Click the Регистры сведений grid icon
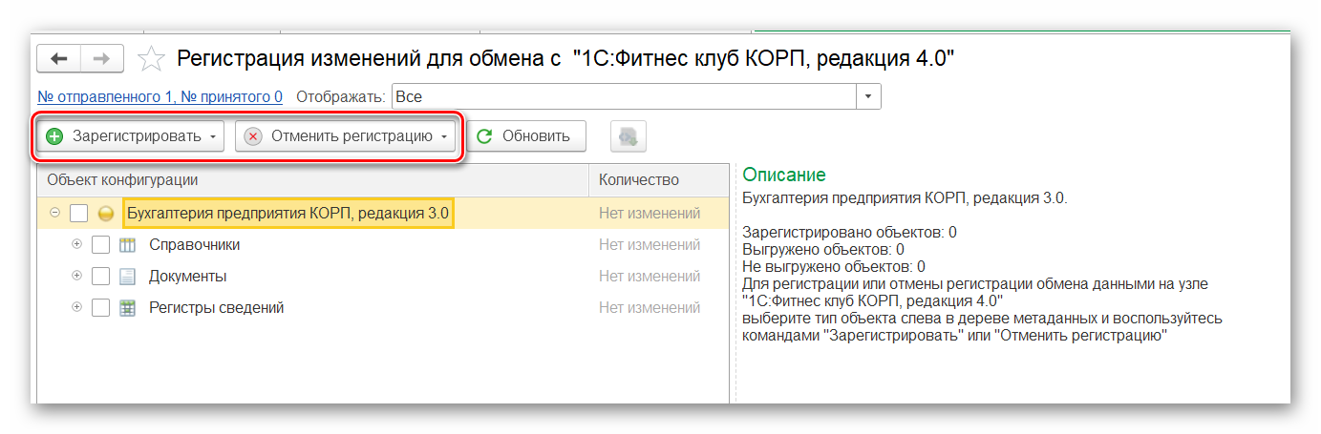The height and width of the screenshot is (434, 1321). click(127, 308)
